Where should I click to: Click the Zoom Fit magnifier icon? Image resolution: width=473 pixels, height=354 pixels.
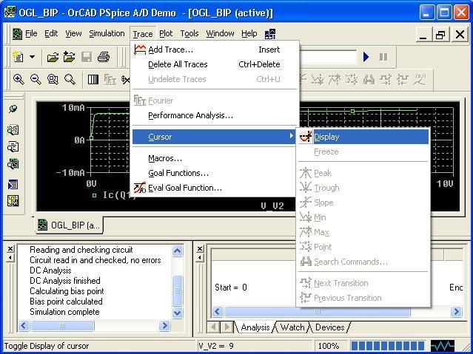coord(70,80)
